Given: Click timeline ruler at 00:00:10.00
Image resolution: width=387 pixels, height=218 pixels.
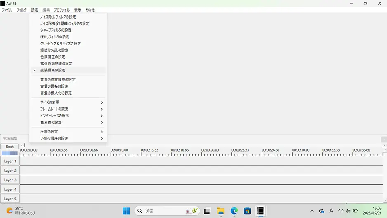Looking at the screenshot, I should 119,150.
